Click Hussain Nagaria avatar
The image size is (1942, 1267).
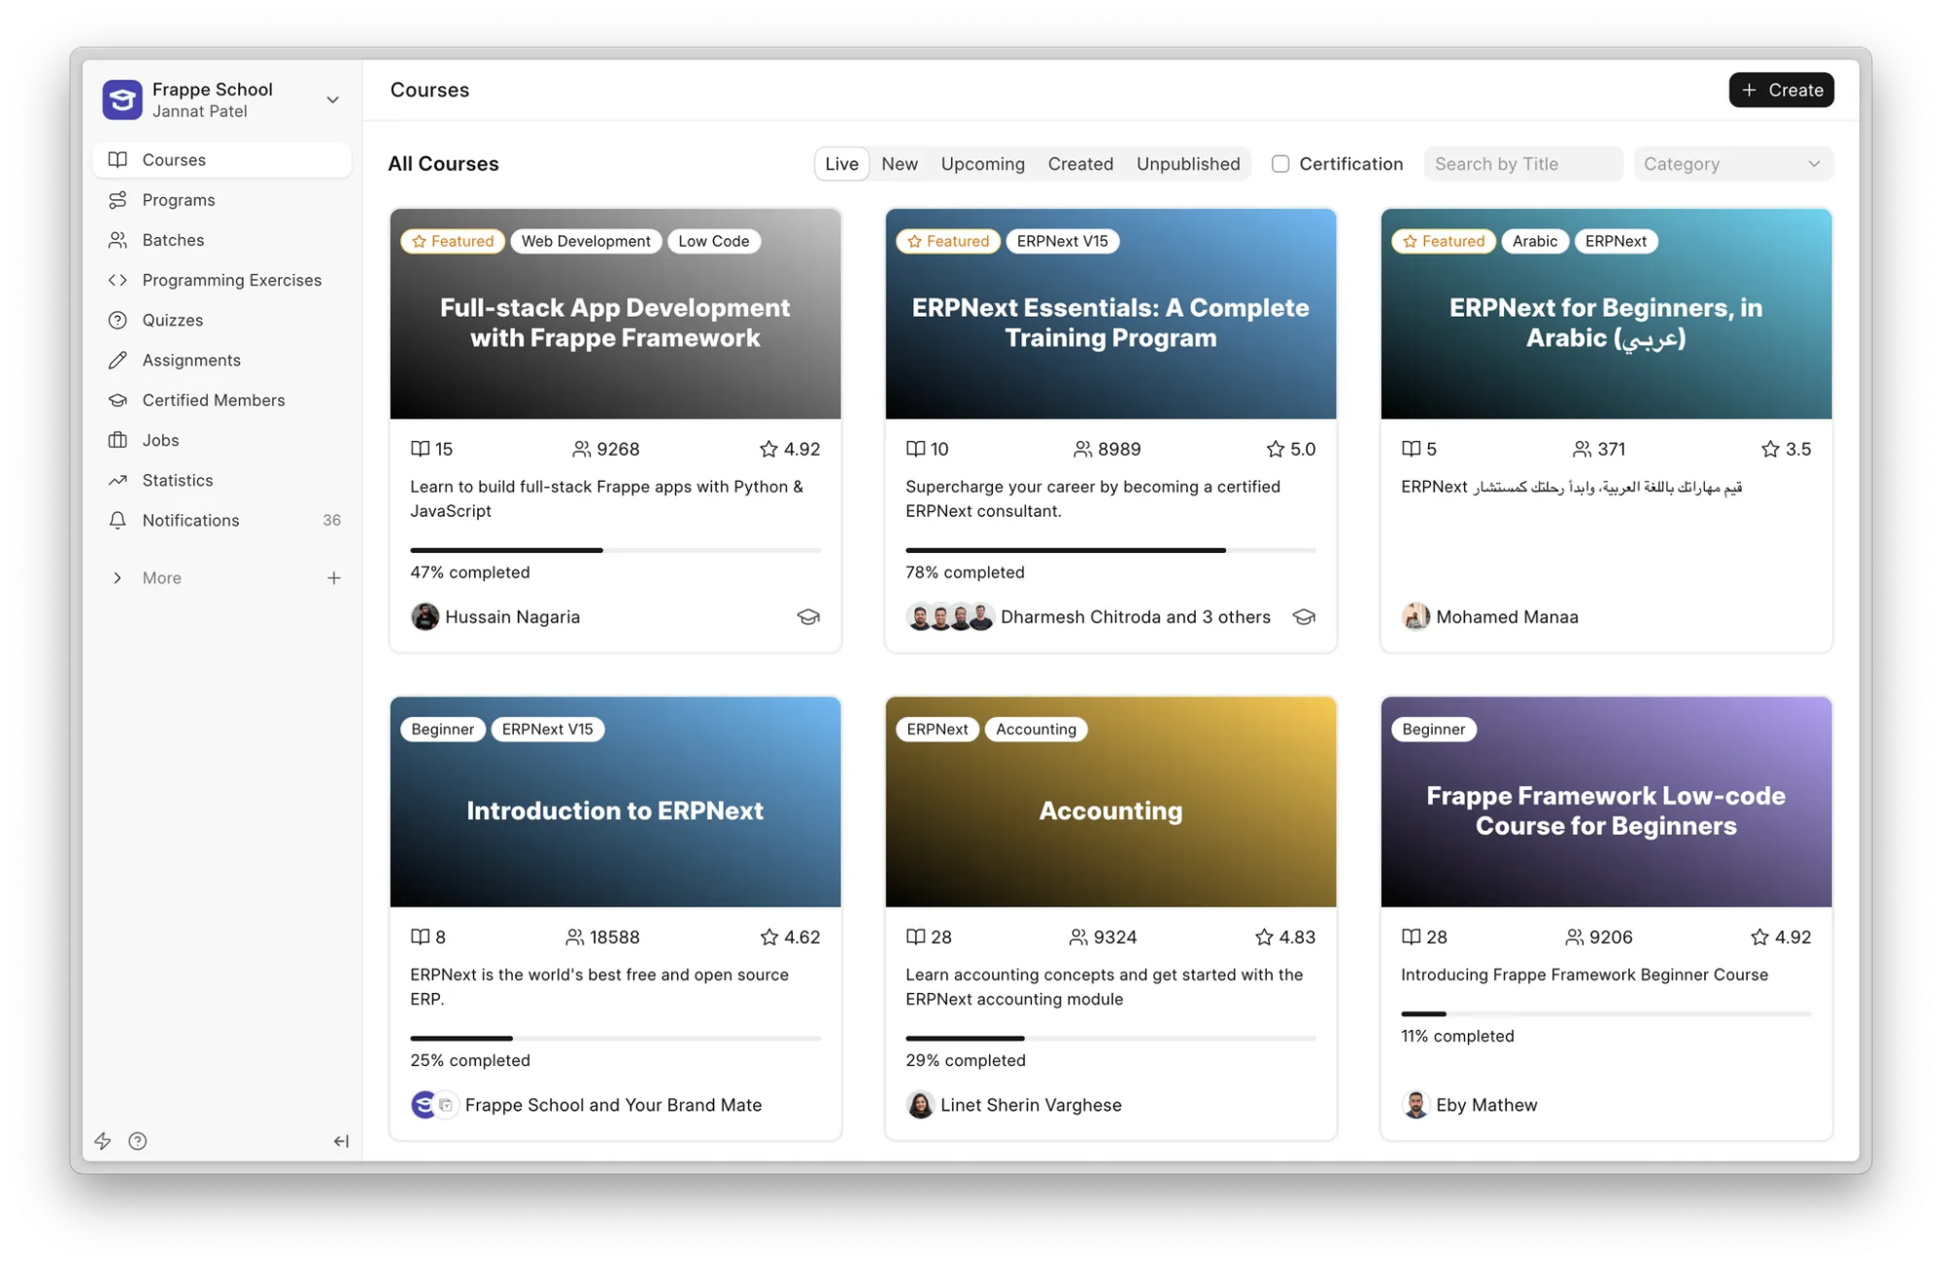[x=425, y=616]
